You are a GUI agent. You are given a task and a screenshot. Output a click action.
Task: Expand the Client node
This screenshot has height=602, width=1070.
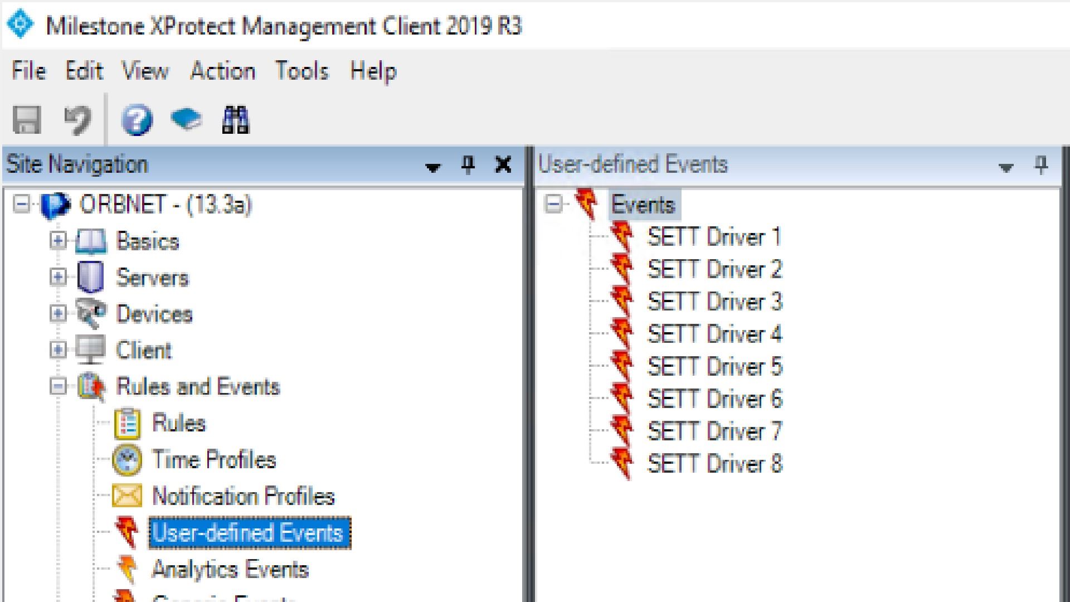57,349
